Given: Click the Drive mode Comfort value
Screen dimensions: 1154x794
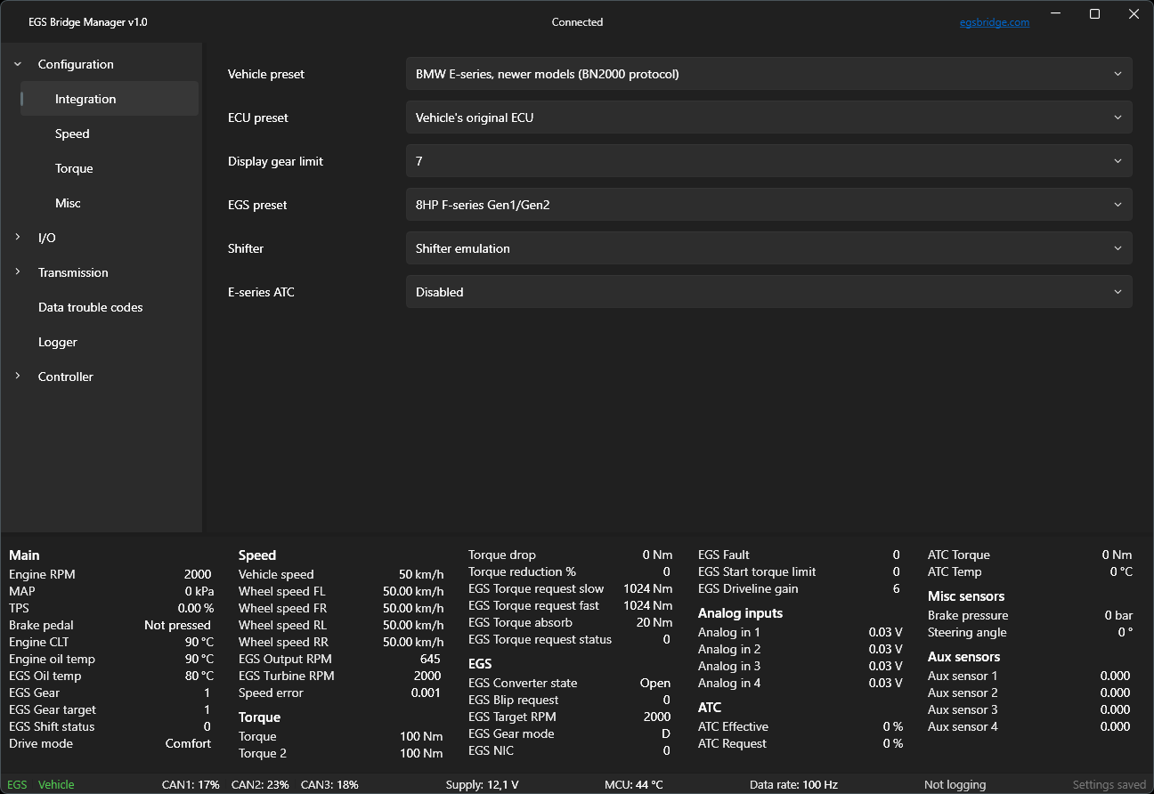Looking at the screenshot, I should click(x=189, y=743).
